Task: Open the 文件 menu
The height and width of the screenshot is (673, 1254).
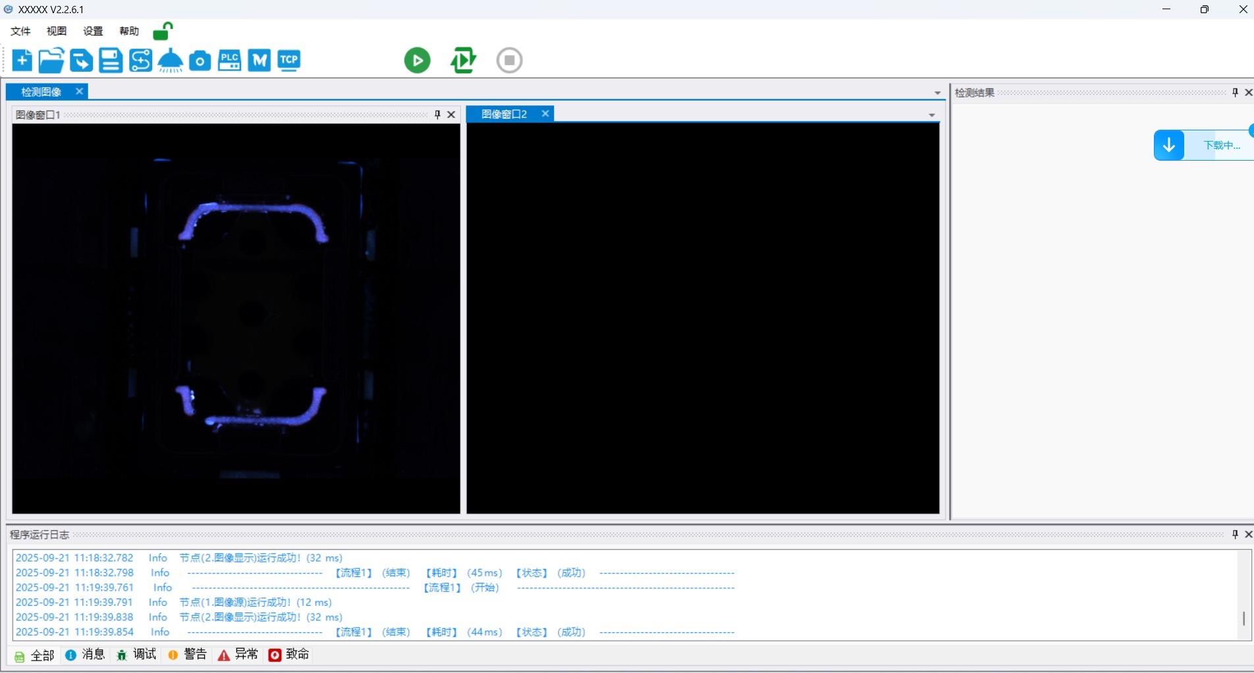Action: pyautogui.click(x=20, y=31)
